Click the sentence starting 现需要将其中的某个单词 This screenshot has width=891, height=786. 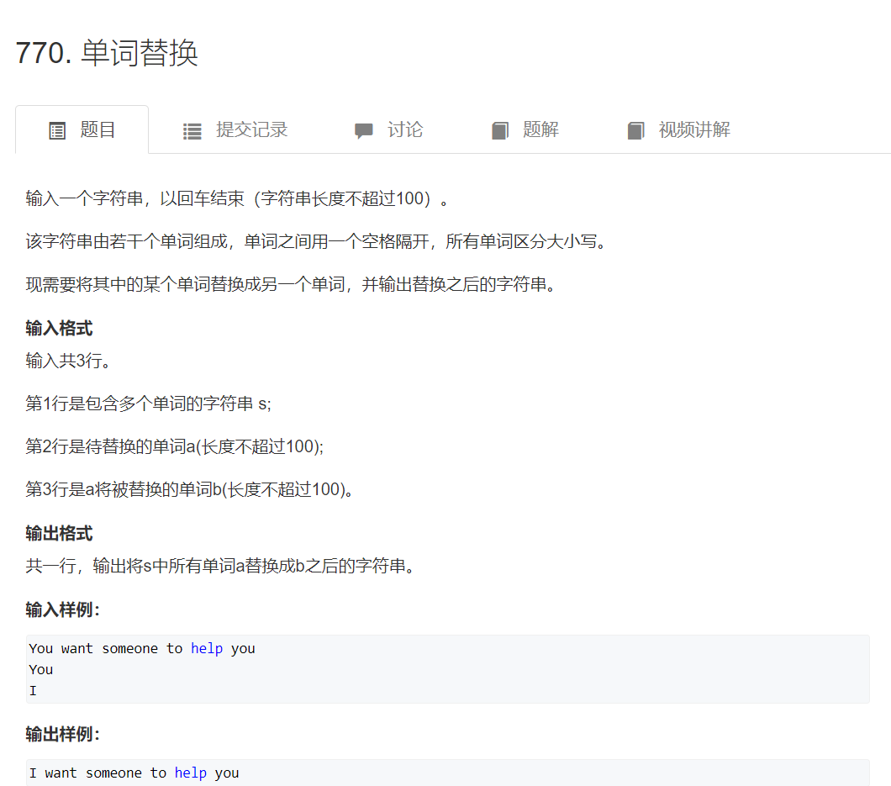[x=290, y=283]
